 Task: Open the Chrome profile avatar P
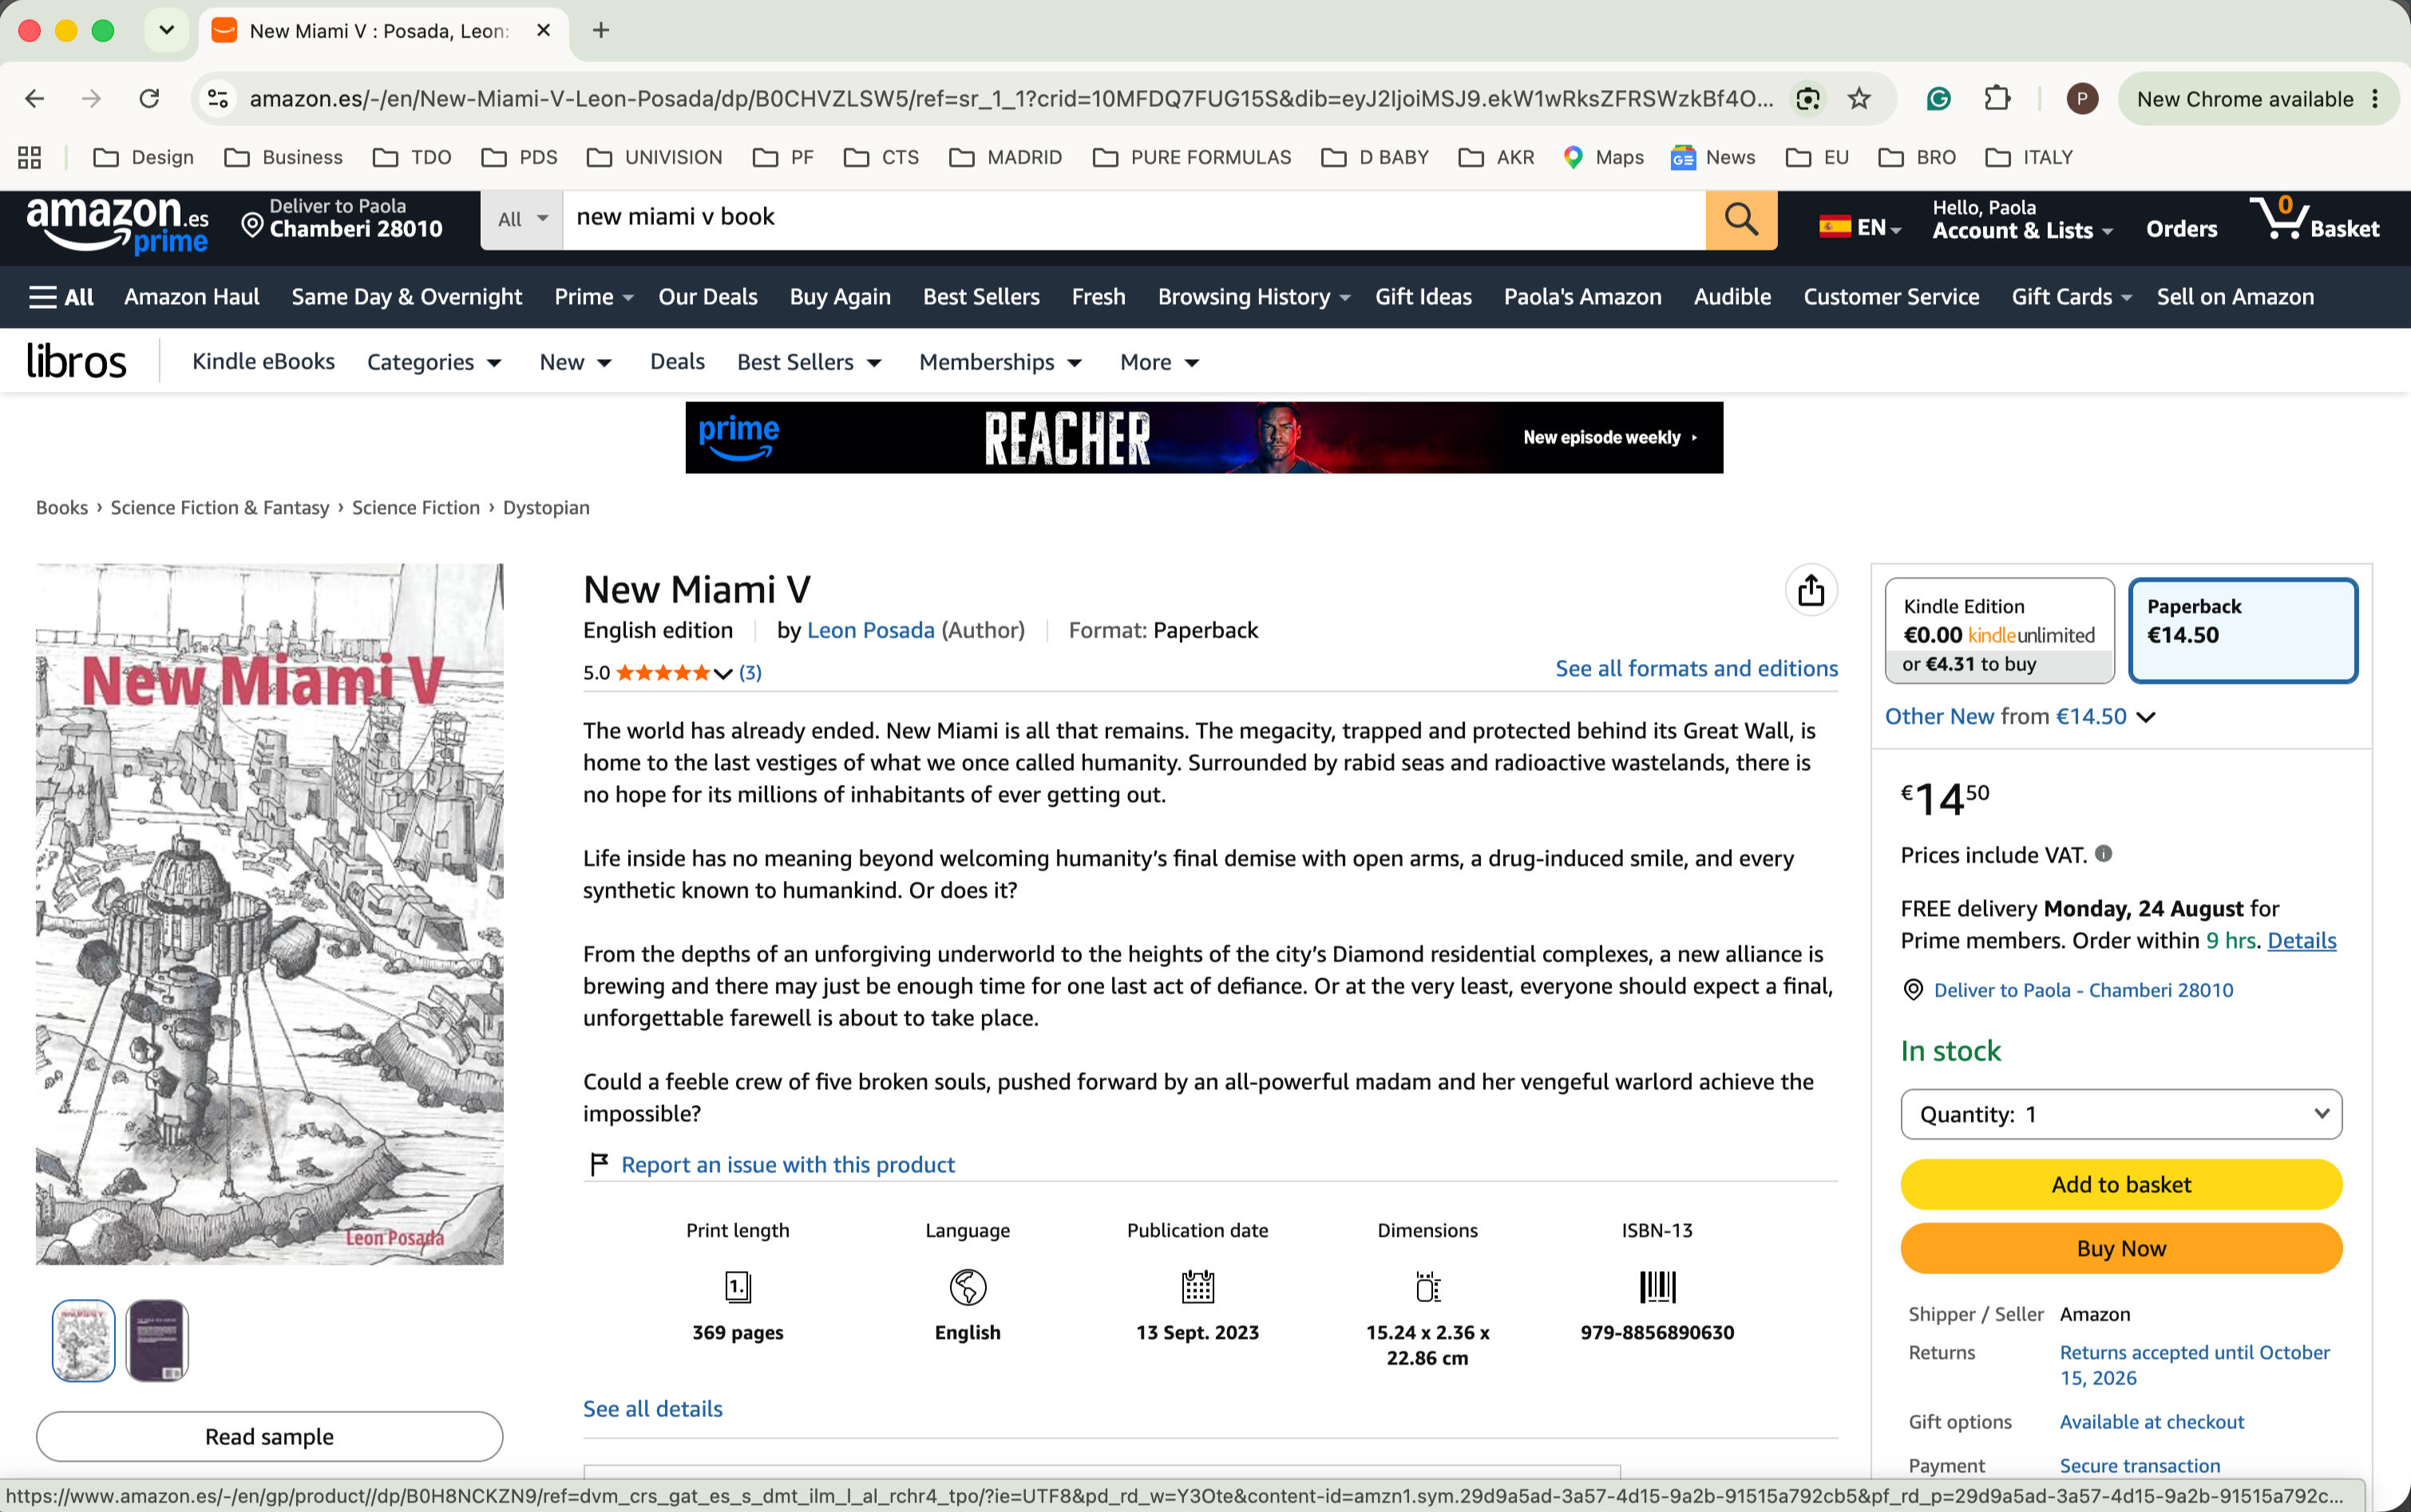tap(2082, 98)
